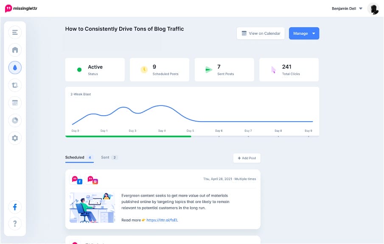Go to the Home dashboard icon
The height and width of the screenshot is (244, 384).
(15, 50)
